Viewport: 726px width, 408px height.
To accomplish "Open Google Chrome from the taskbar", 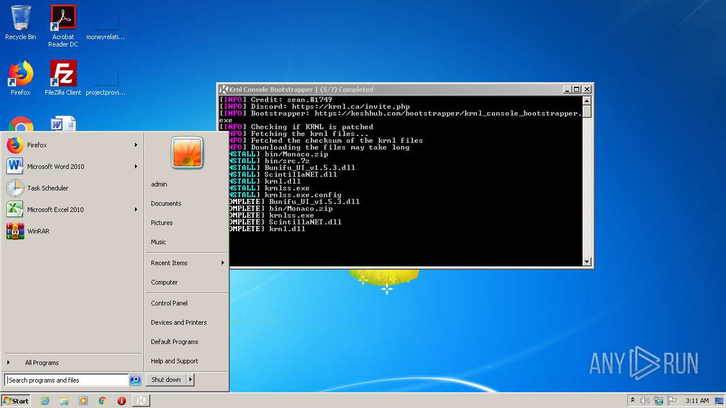I will point(103,401).
